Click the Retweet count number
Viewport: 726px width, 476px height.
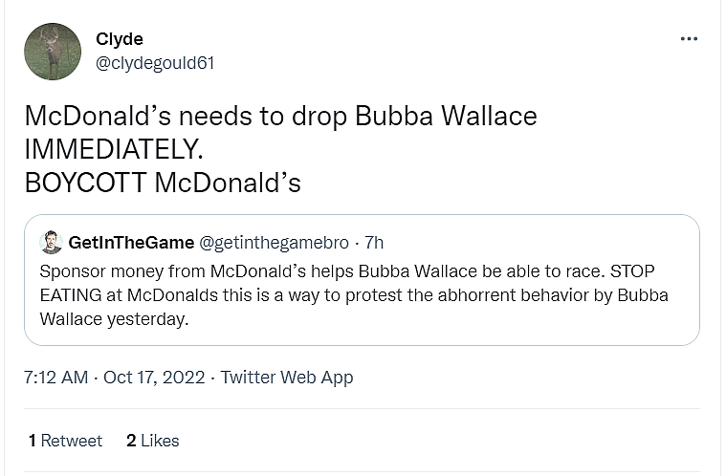33,441
